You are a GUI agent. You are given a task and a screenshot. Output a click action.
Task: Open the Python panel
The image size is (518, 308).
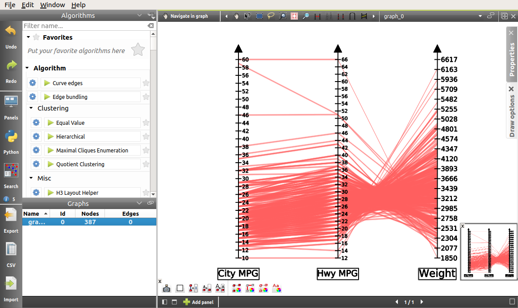[x=11, y=140]
